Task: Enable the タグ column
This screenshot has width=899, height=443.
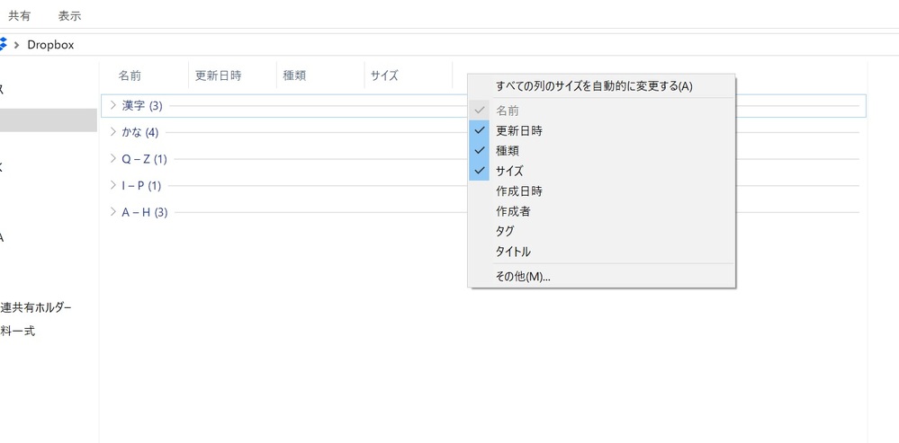Action: pos(505,231)
